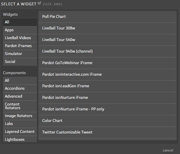Select All under Components
Viewport: 180px width, 154px height.
point(20,81)
